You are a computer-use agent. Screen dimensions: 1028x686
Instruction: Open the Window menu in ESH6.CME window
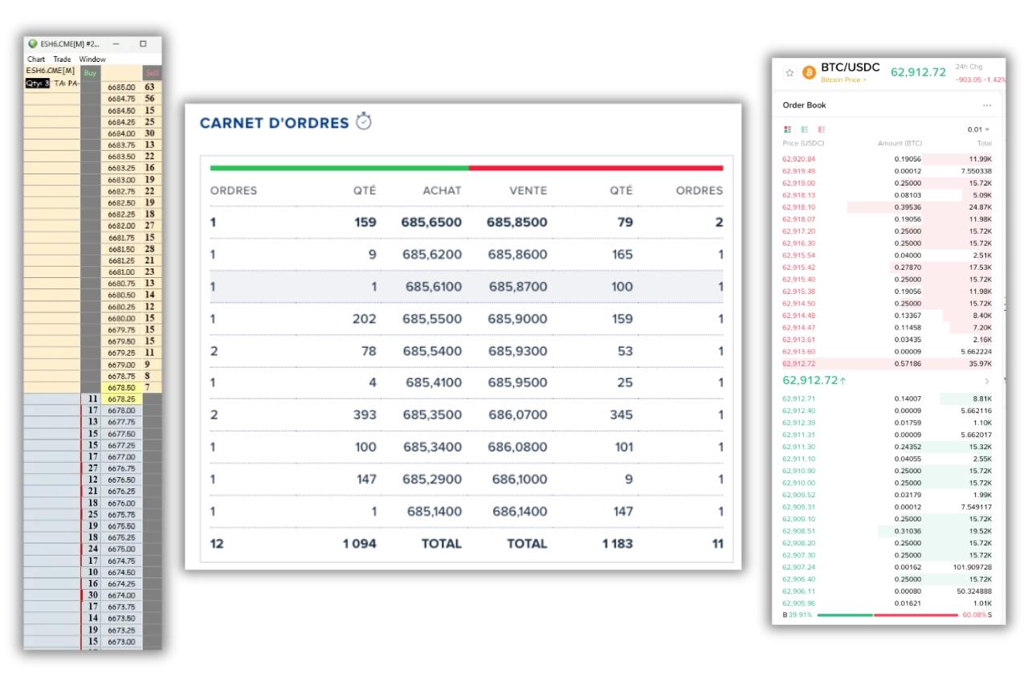click(92, 59)
